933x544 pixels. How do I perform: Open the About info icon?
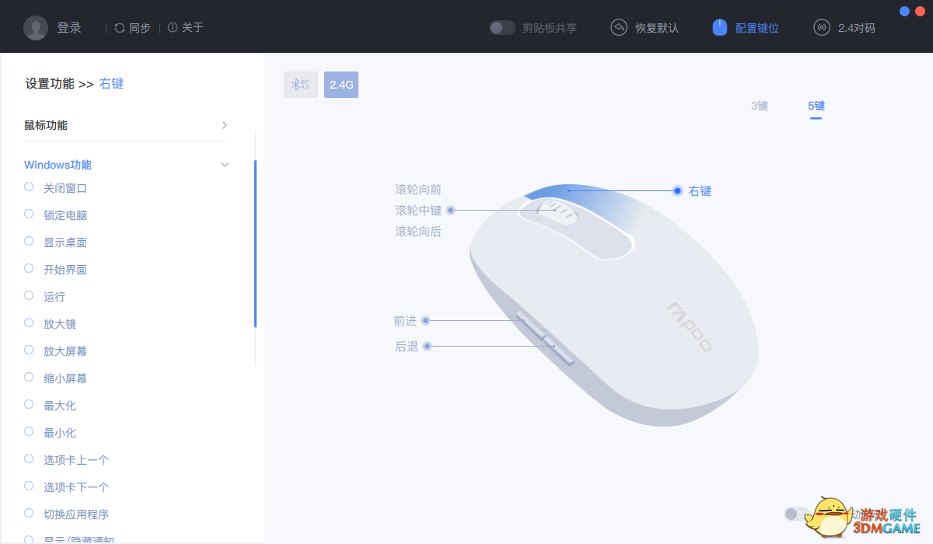173,28
